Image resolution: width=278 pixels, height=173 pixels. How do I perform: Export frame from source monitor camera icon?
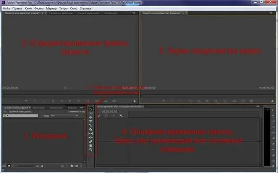pos(114,101)
